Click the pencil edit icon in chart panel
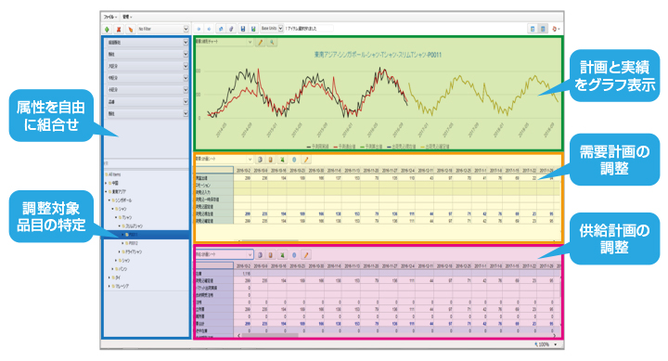Viewport: 668px width, 361px height. coord(260,42)
